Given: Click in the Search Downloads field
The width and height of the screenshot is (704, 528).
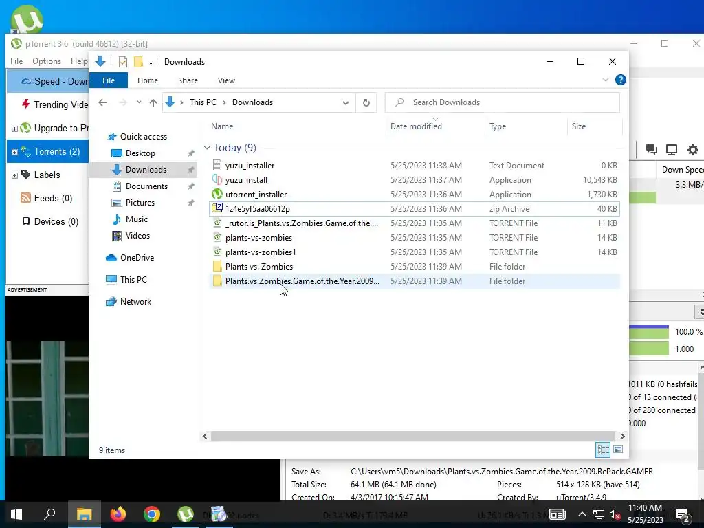Looking at the screenshot, I should point(503,102).
